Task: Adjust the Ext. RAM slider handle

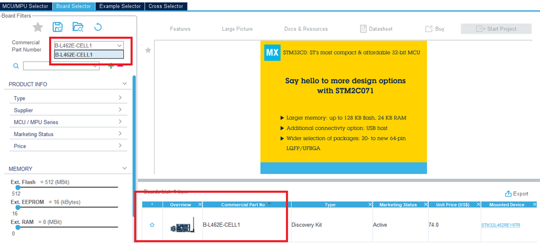Action: 18,227
